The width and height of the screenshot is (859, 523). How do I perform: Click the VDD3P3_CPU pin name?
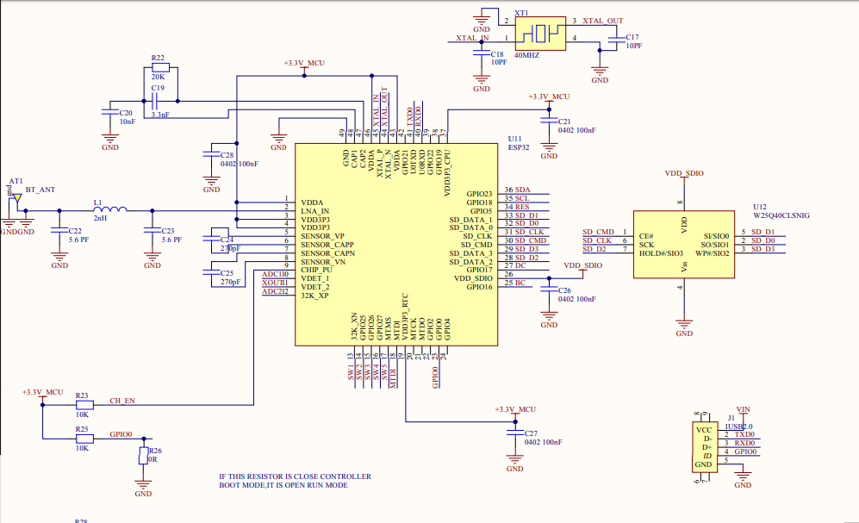[447, 172]
